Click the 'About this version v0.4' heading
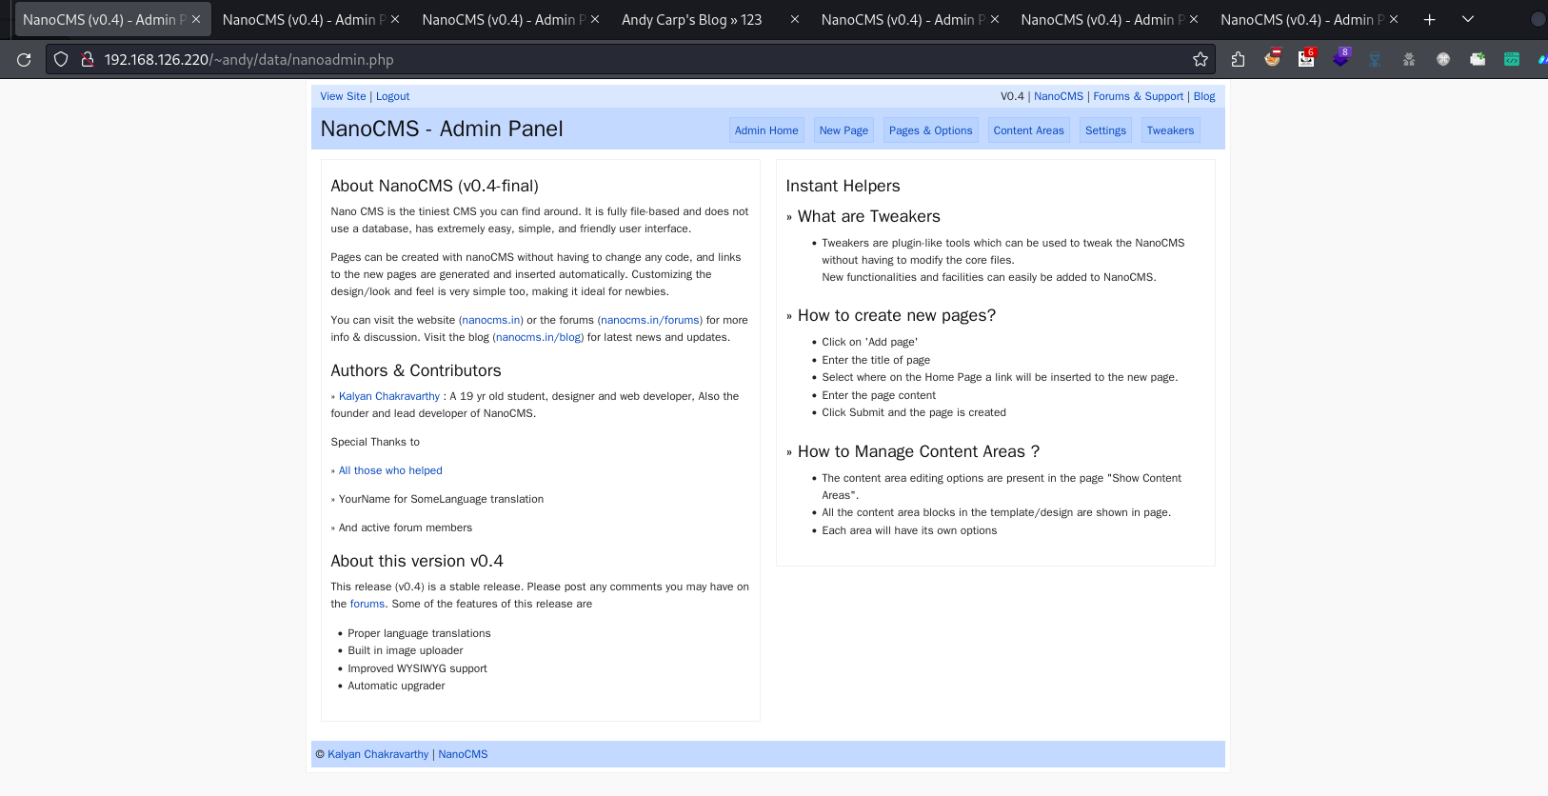Image resolution: width=1548 pixels, height=796 pixels. click(417, 561)
